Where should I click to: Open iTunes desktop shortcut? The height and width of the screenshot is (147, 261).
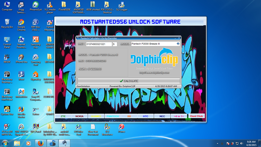[x=122, y=128]
